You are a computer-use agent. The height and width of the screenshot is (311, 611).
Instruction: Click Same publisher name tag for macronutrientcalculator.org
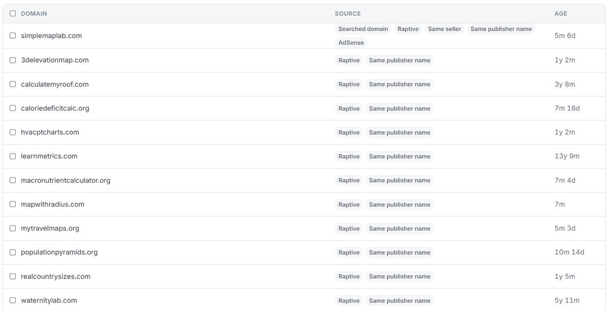[400, 180]
